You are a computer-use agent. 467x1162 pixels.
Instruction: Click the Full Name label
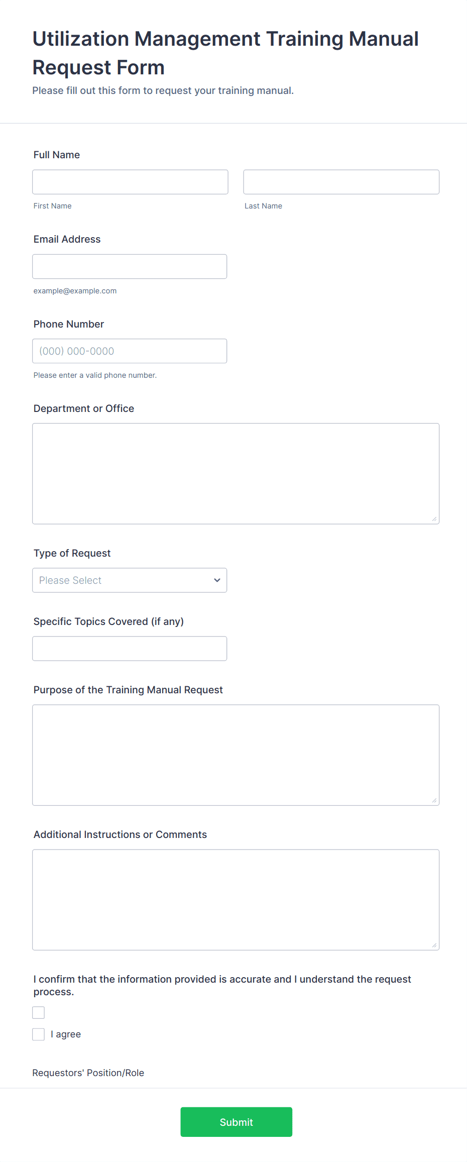(x=57, y=155)
